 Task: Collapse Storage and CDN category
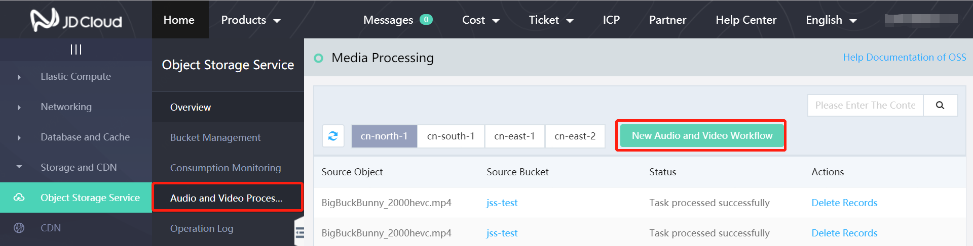[19, 167]
